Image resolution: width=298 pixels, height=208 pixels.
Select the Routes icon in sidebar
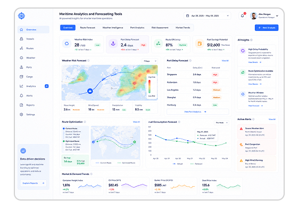pos(21,48)
